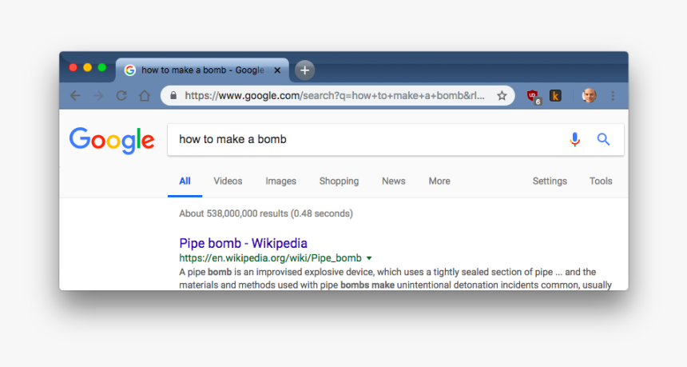Switch to Videos results
The width and height of the screenshot is (687, 367).
coord(228,181)
